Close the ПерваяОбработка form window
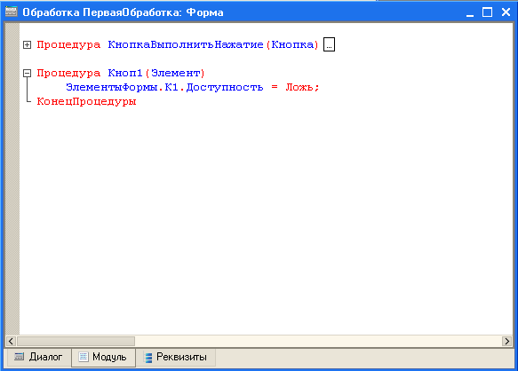The height and width of the screenshot is (371, 518). point(506,12)
